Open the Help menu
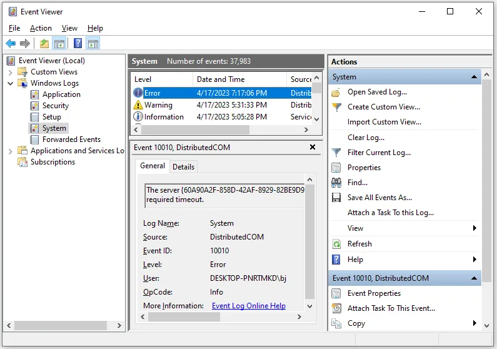The width and height of the screenshot is (497, 349). (x=95, y=28)
